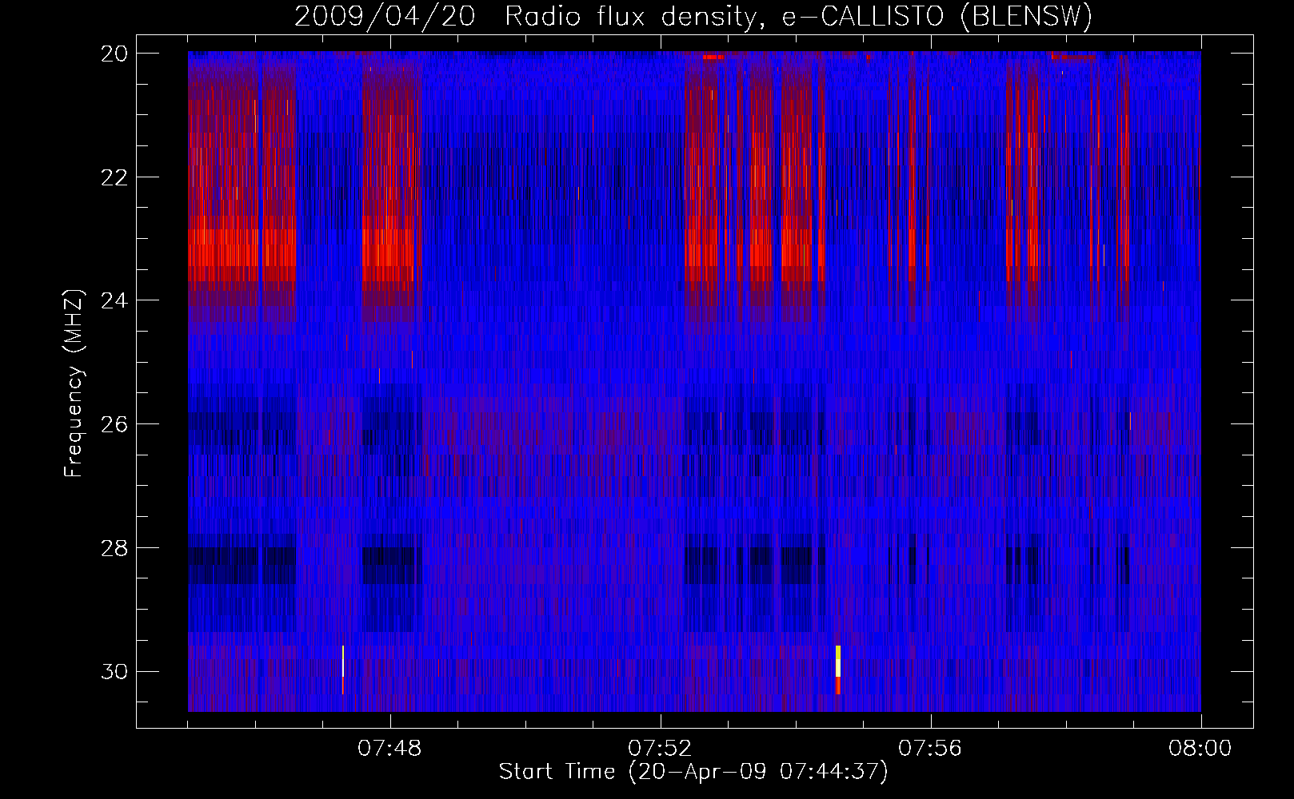Screen dimensions: 1294x799
Task: Click the 'Start Time (20-Apr-09 07:44:37)' label
Action: (x=693, y=772)
